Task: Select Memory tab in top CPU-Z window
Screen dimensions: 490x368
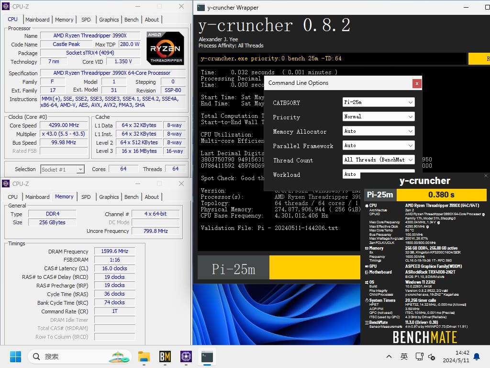Action: 64,20
